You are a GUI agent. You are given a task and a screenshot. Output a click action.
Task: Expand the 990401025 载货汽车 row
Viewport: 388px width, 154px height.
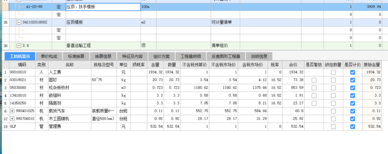12,111
